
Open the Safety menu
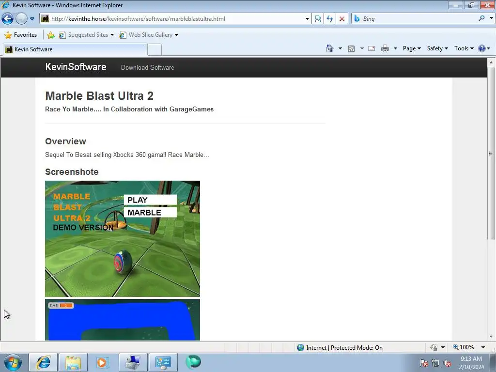click(x=437, y=48)
